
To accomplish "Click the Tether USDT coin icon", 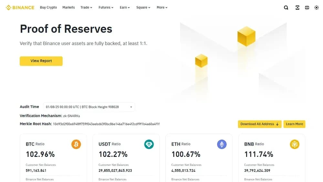I will 149,144.
